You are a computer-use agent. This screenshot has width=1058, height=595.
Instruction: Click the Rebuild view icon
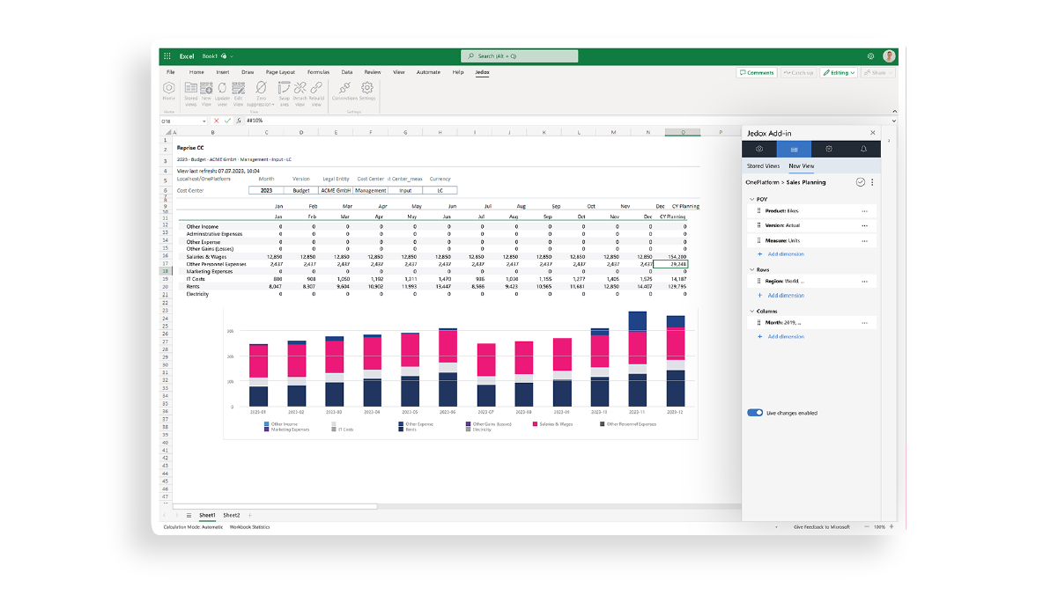click(316, 89)
